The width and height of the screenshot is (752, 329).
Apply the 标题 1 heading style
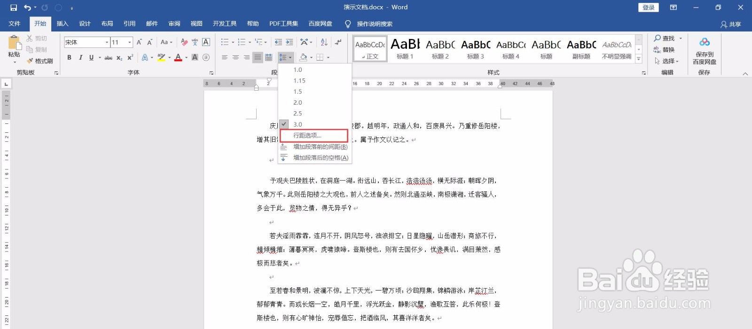coord(405,49)
